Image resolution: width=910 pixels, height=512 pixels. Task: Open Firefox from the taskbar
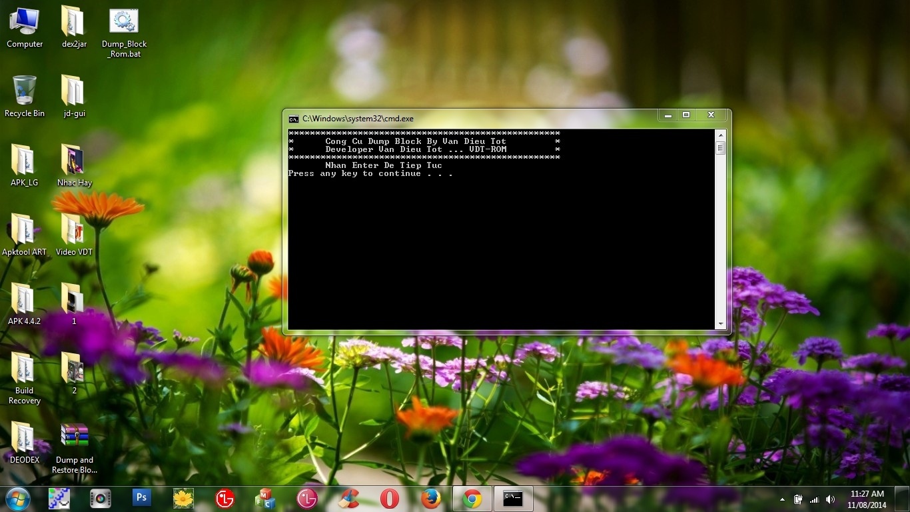[x=431, y=498]
